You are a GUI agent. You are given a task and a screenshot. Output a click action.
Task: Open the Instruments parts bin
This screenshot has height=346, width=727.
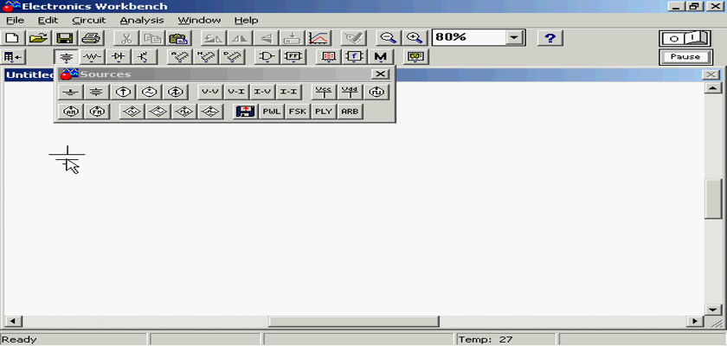click(416, 56)
